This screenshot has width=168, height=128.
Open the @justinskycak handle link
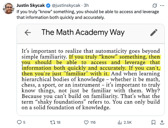pyautogui.click(x=66, y=5)
